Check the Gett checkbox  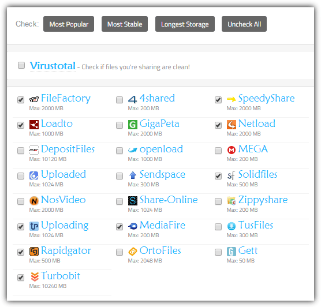click(218, 252)
